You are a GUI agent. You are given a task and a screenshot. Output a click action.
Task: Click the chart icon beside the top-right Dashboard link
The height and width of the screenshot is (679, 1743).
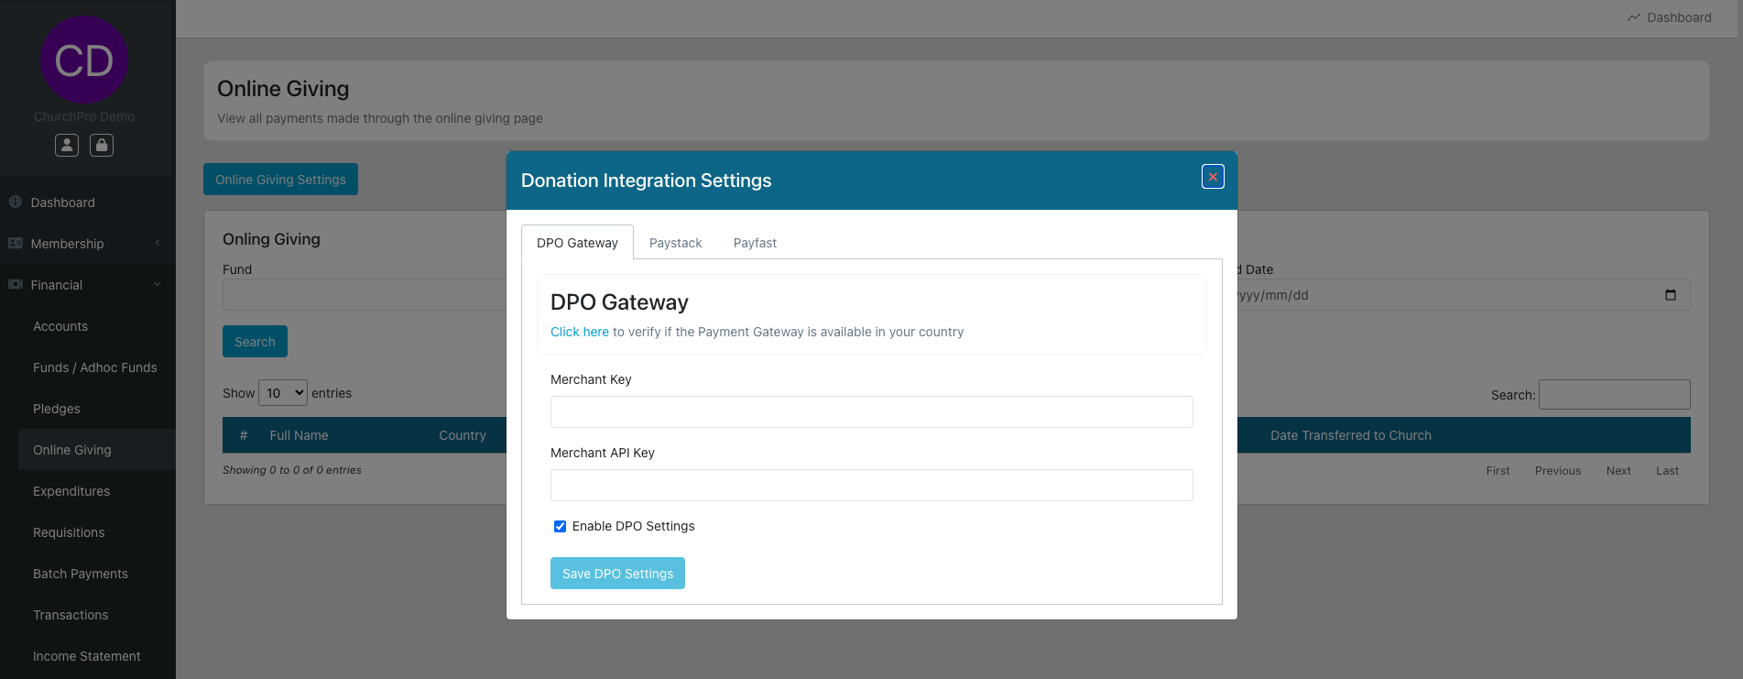[1634, 17]
